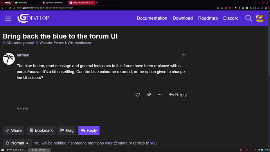270x152 pixels.
Task: Click the '4 views' text
Action: pos(23,109)
